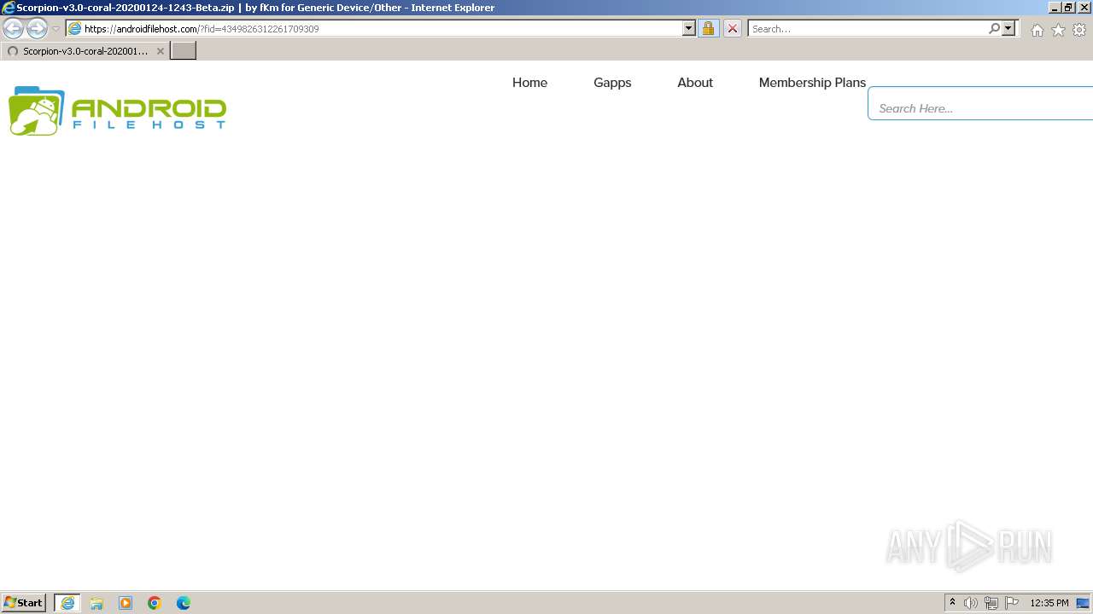Viewport: 1093px width, 614px height.
Task: Click the Home icon in toolbar
Action: pyautogui.click(x=1037, y=30)
